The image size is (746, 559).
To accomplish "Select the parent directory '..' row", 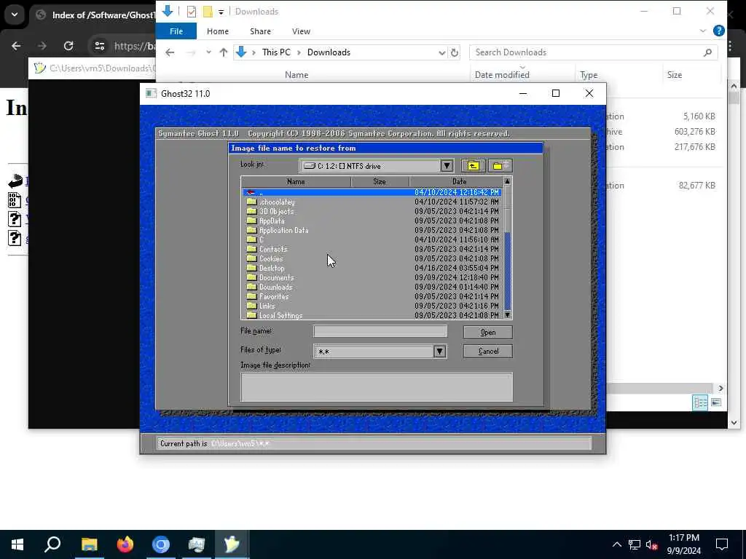I will [x=372, y=192].
